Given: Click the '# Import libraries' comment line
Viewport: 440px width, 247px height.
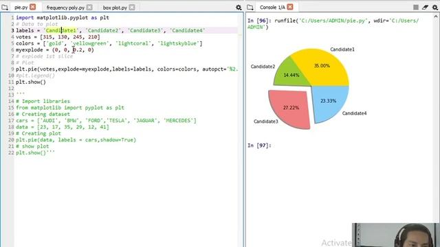Looking at the screenshot, I should click(x=43, y=101).
